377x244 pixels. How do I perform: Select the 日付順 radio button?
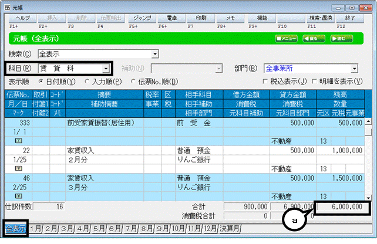point(41,82)
